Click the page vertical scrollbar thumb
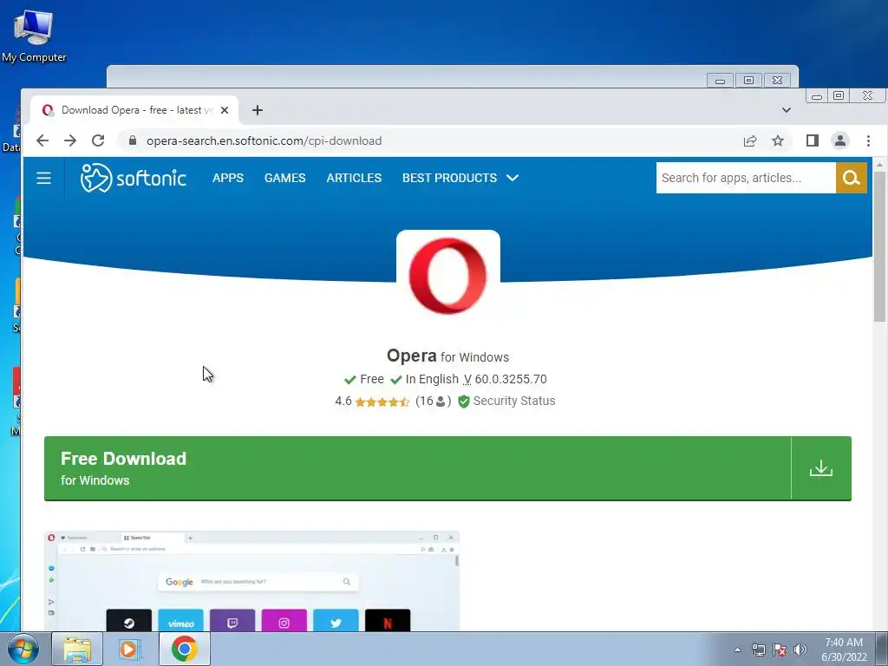 pos(879,246)
